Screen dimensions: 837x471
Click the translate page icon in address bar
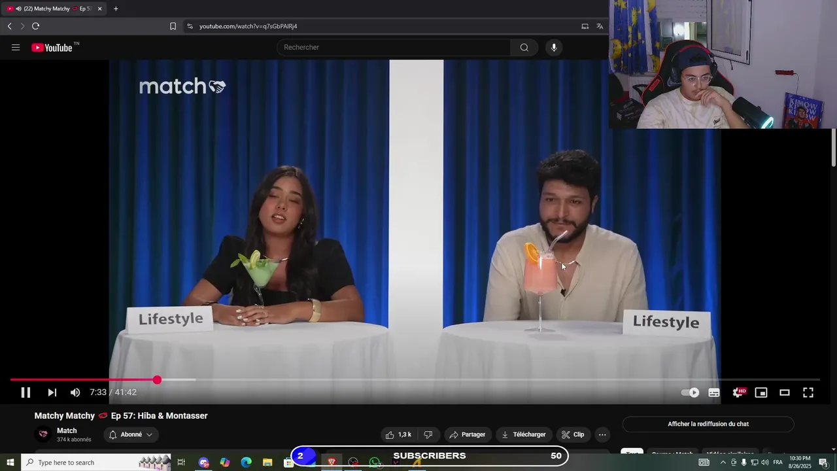pyautogui.click(x=600, y=26)
